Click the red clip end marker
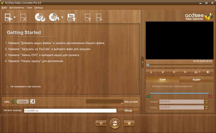 point(210,96)
